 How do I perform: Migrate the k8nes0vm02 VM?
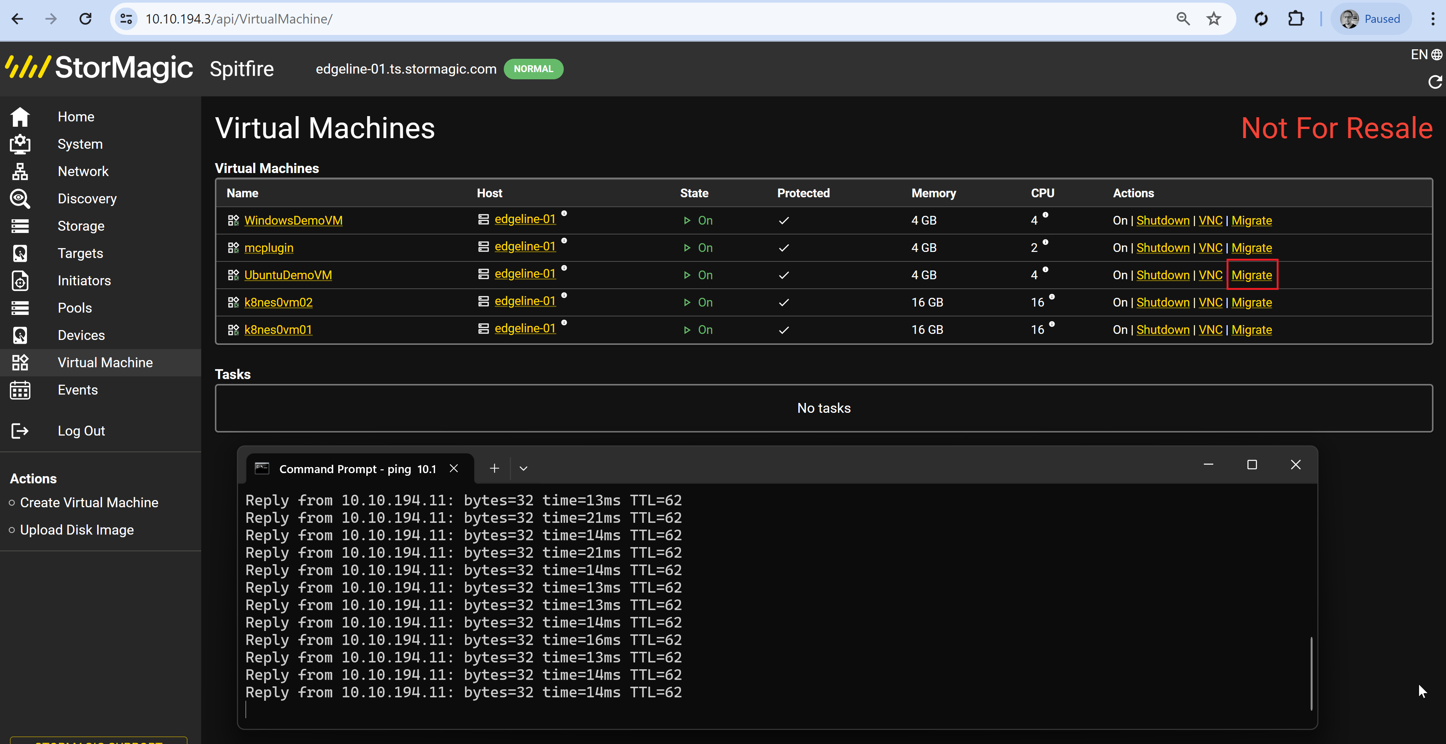[x=1251, y=302]
